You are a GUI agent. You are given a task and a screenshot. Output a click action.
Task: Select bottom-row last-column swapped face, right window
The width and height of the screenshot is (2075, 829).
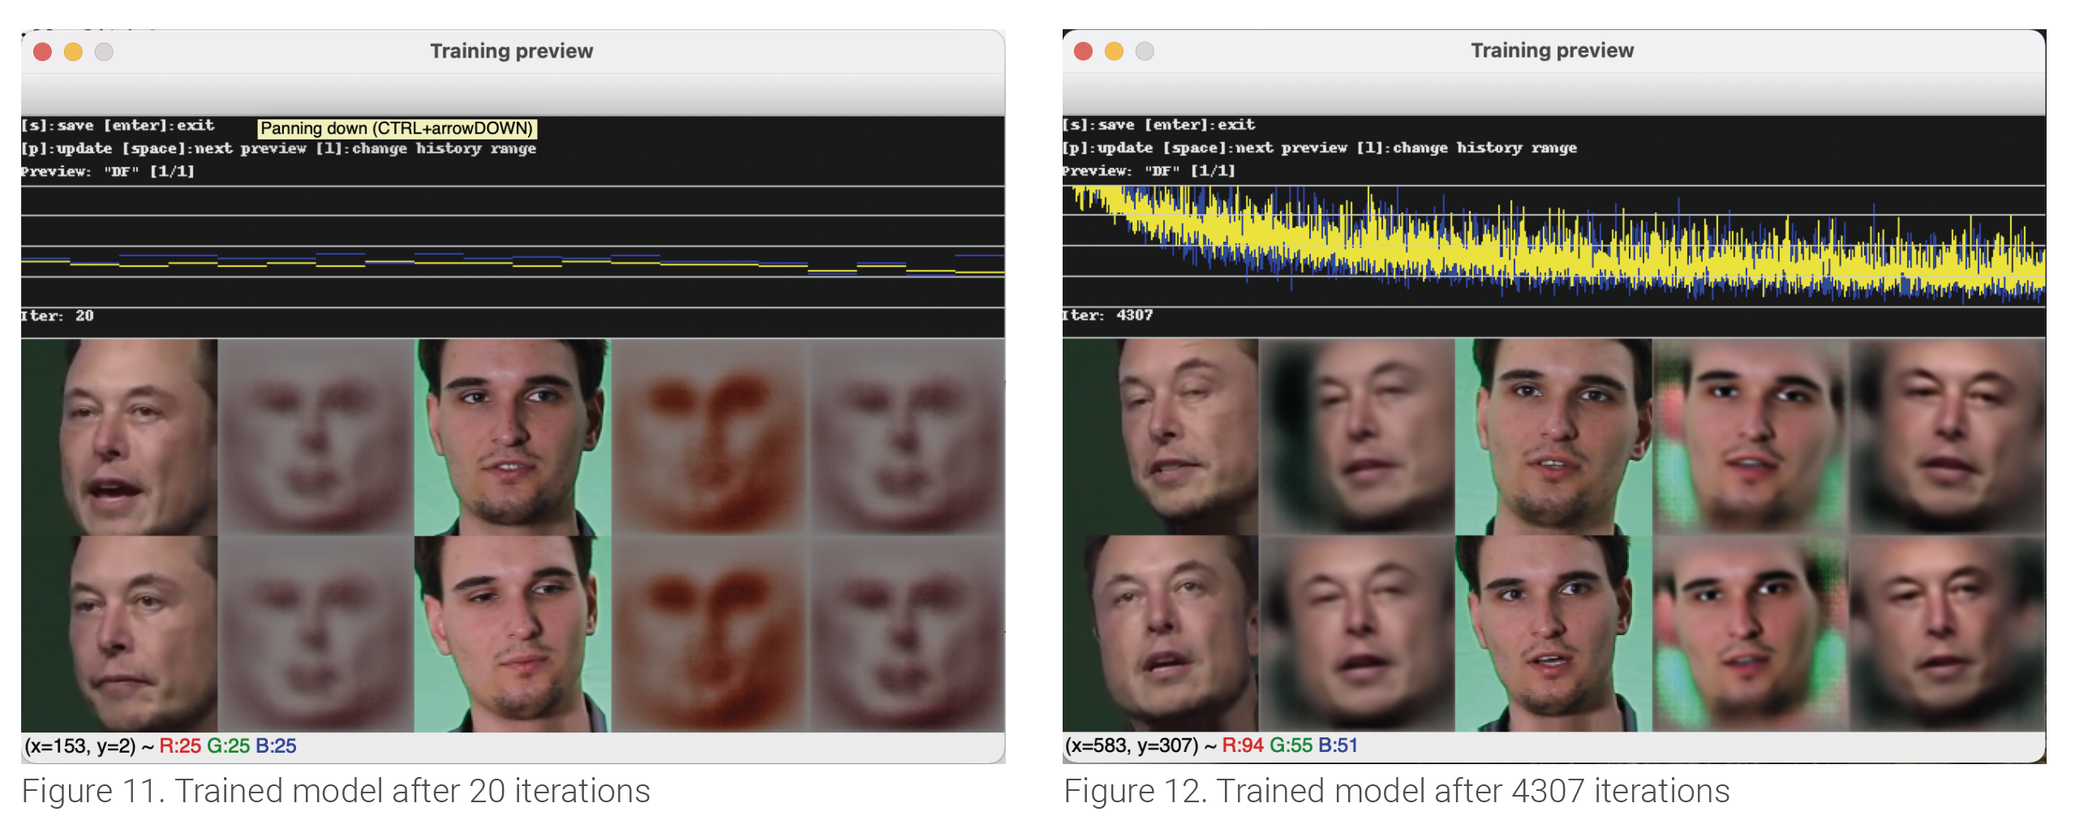pyautogui.click(x=1947, y=633)
